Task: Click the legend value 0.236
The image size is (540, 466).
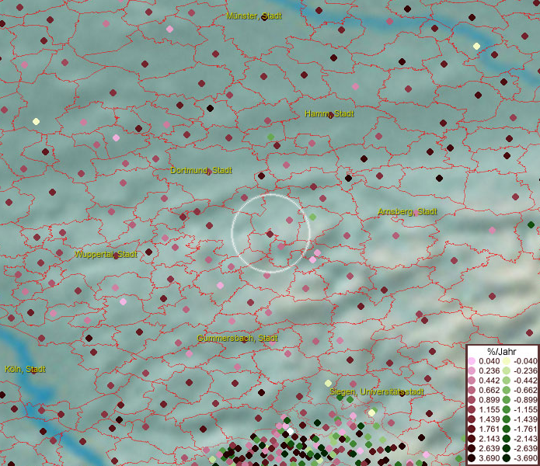Action: [489, 370]
